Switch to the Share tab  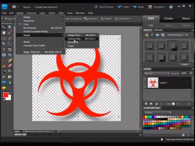click(x=186, y=18)
